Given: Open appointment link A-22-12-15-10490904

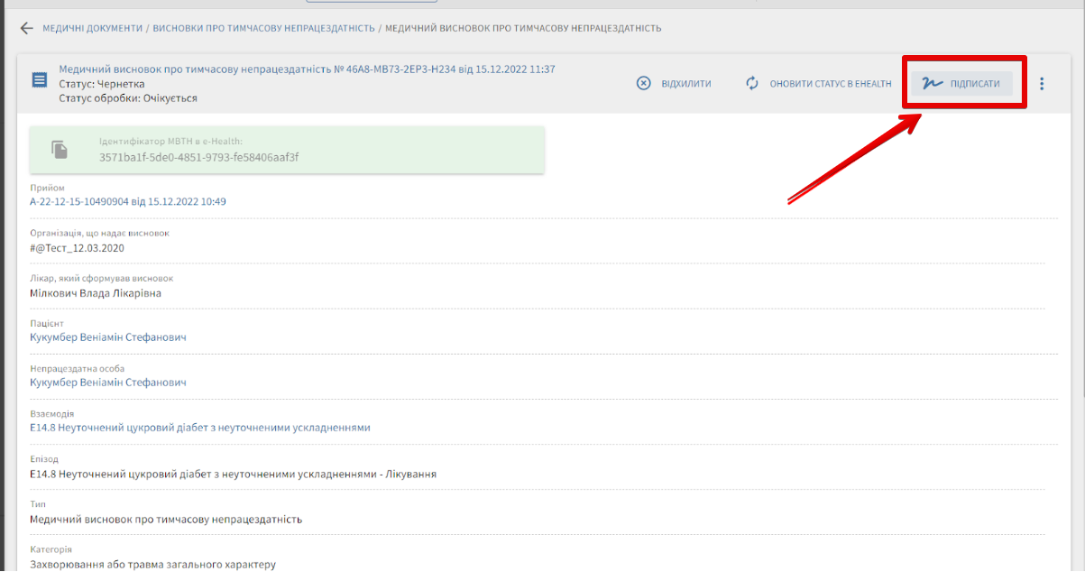Looking at the screenshot, I should click(x=127, y=202).
